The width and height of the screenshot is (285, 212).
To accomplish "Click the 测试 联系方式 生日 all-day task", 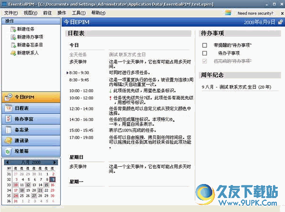I will click(x=127, y=54).
